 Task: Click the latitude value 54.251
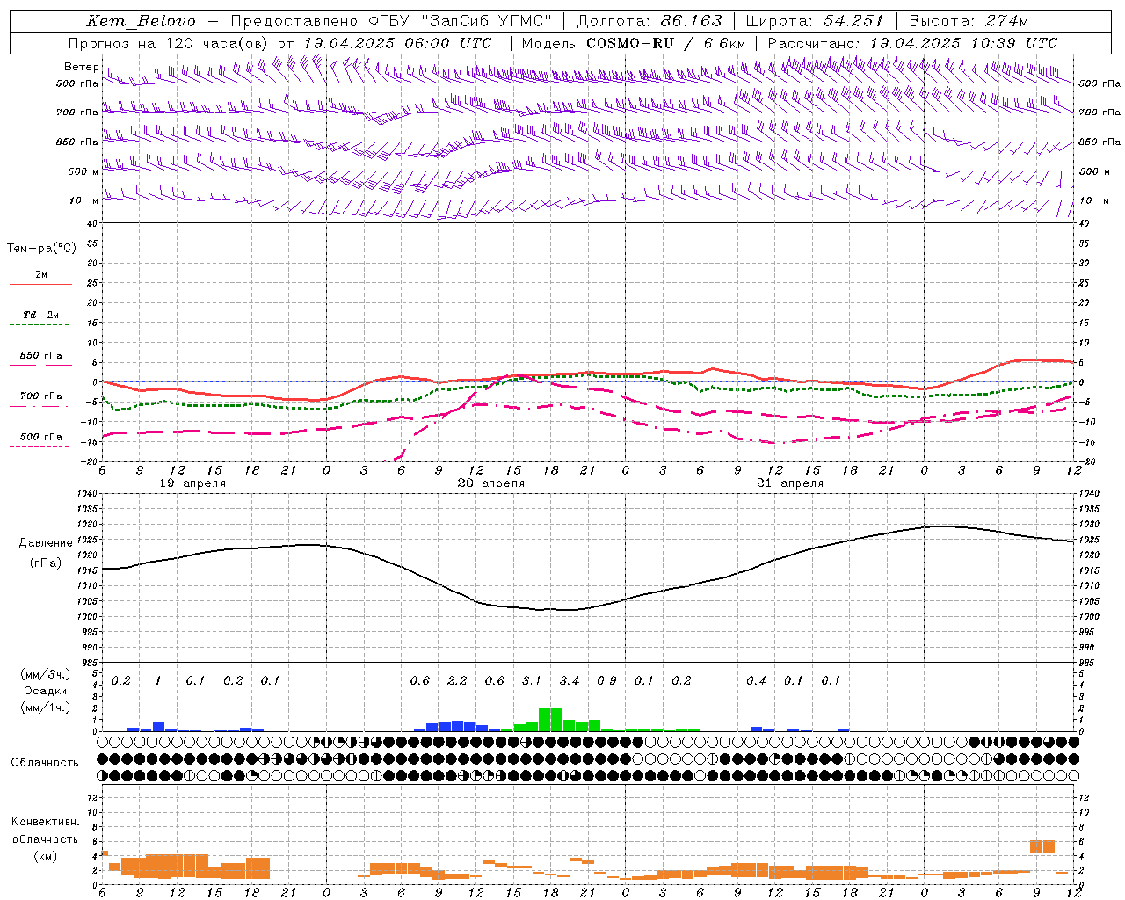[x=853, y=21]
